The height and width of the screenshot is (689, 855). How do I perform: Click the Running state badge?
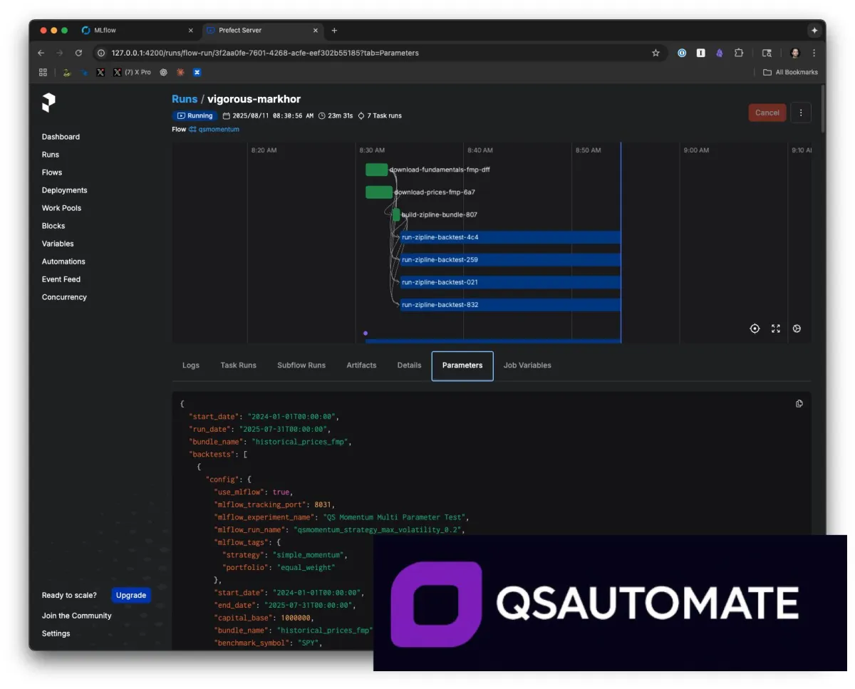coord(195,115)
